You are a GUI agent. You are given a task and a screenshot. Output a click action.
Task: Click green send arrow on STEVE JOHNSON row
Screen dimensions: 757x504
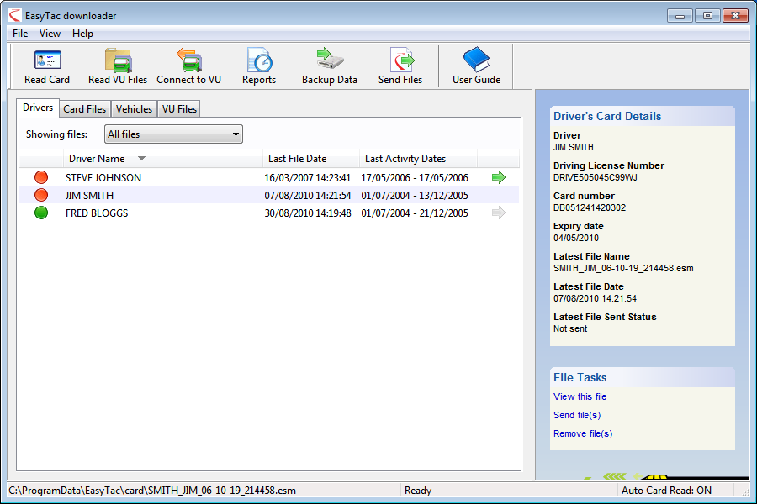coord(499,177)
